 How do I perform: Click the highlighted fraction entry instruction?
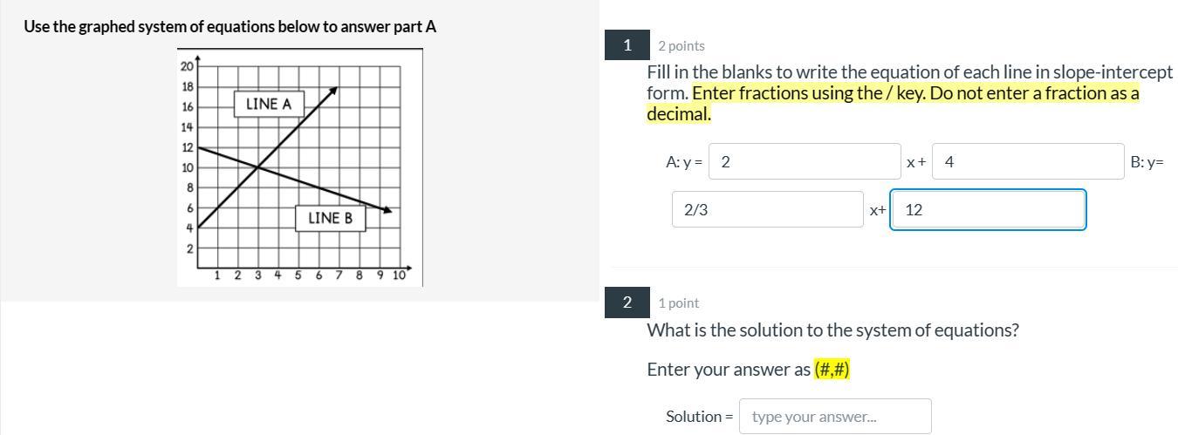coord(915,93)
